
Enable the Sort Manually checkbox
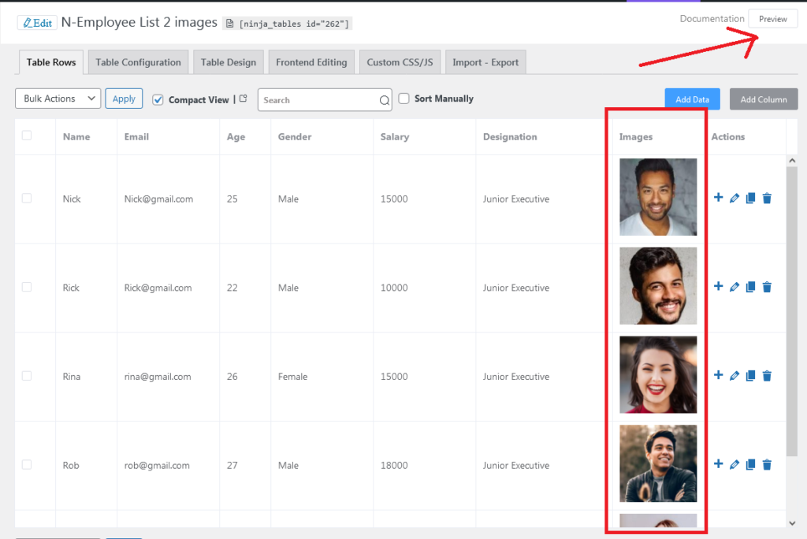[x=404, y=99]
